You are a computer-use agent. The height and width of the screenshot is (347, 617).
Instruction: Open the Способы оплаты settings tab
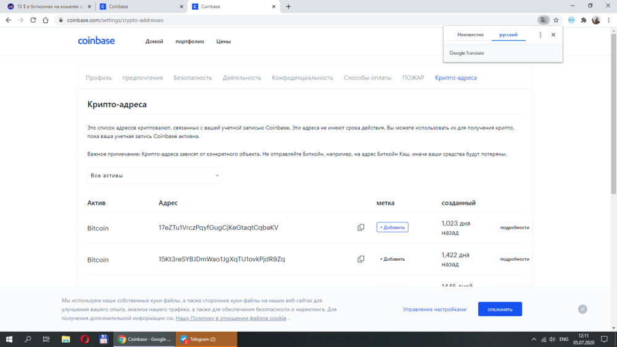click(368, 78)
